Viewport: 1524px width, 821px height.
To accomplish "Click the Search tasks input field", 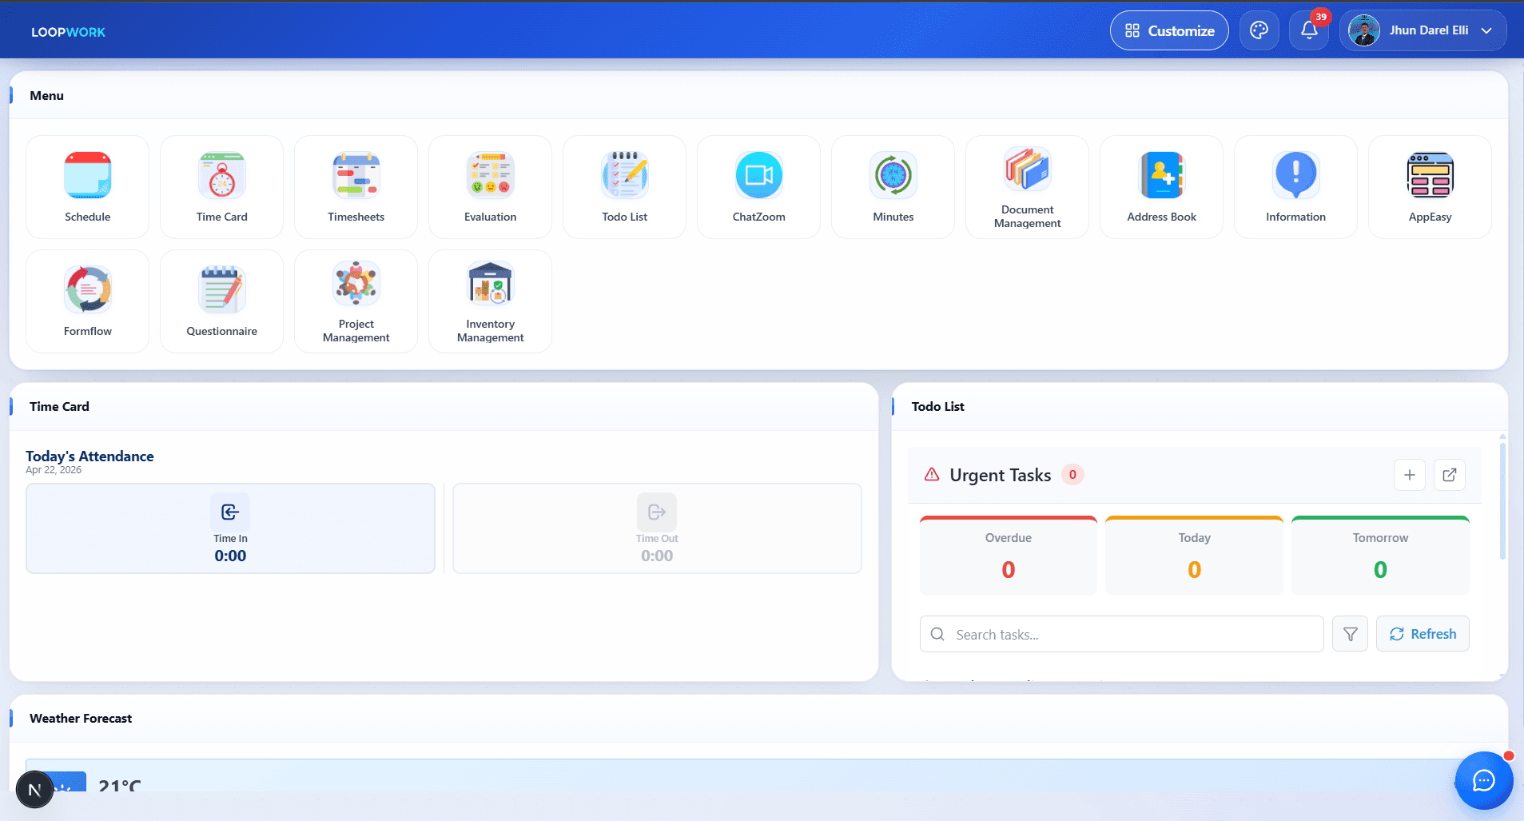I will (x=1119, y=634).
